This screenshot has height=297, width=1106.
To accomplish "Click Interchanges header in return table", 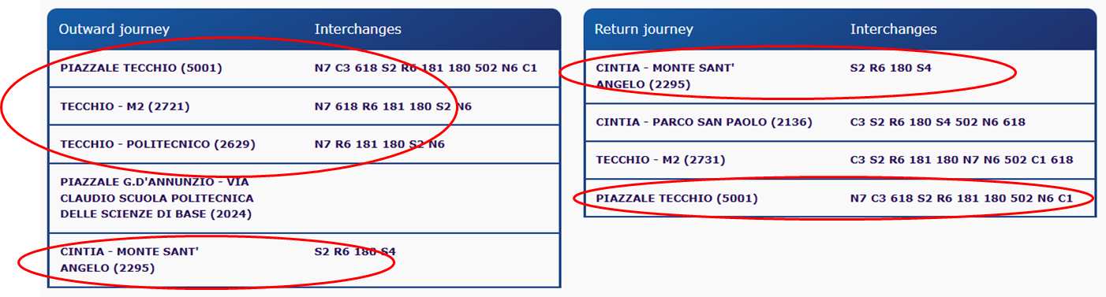I will point(894,29).
